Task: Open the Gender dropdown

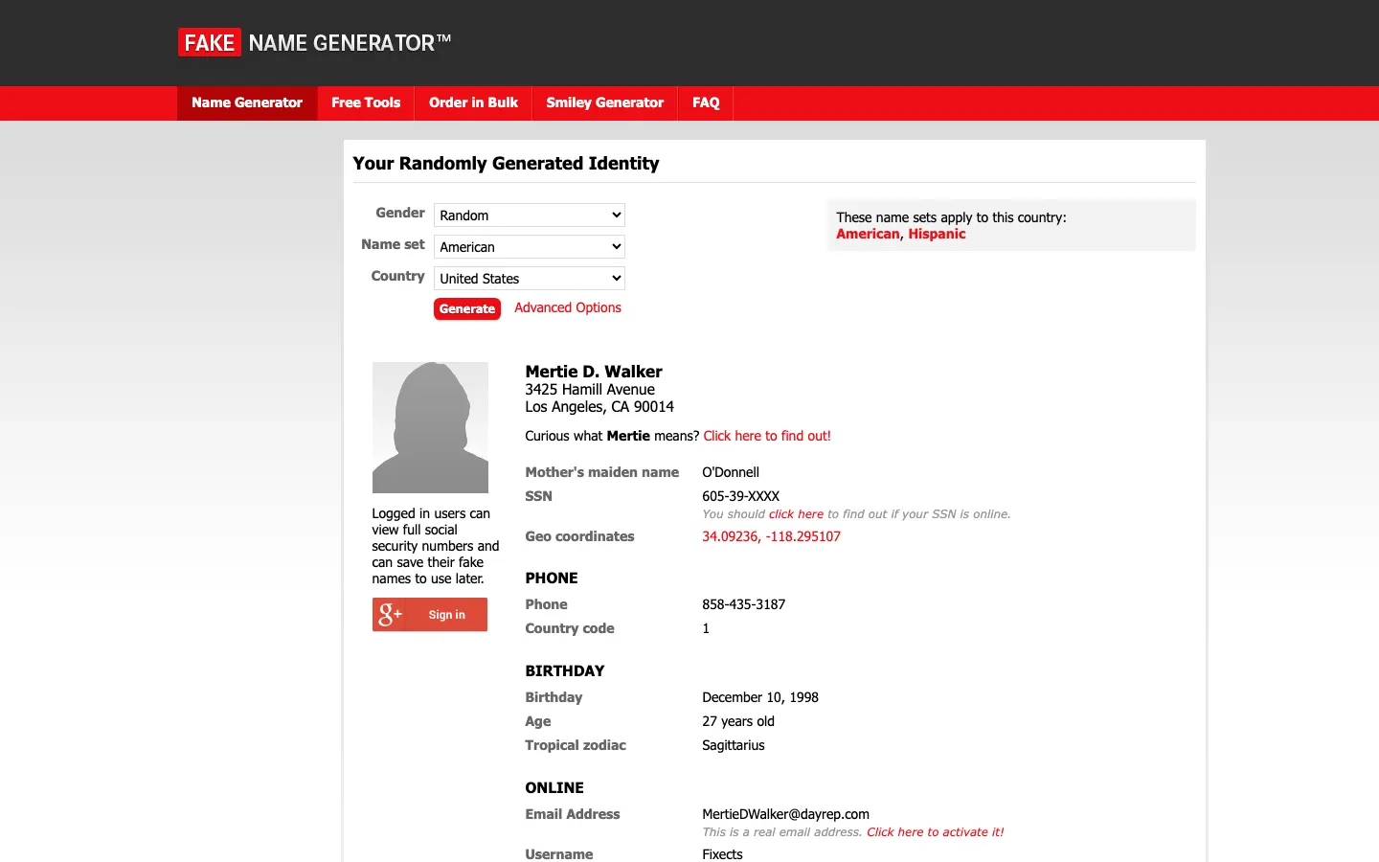Action: click(x=529, y=215)
